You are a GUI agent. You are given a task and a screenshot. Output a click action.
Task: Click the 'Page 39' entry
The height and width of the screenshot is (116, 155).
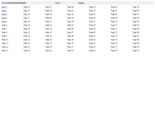pyautogui.click(x=49, y=50)
